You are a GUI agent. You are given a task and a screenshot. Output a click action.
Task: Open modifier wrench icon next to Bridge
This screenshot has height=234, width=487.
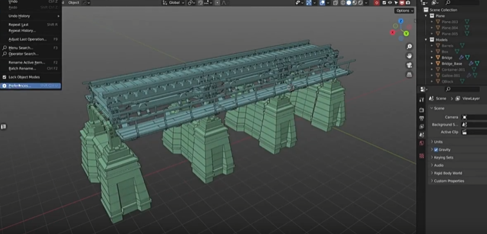coord(461,57)
